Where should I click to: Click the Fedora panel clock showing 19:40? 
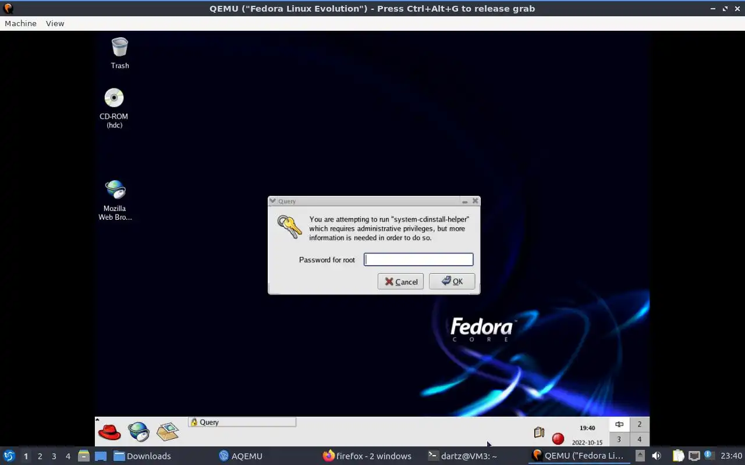[x=587, y=428]
